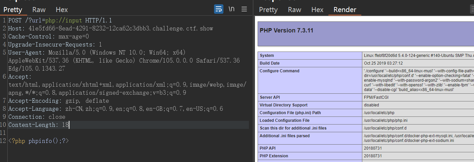
Task: Click the Accept-Language header line
Action: 116,109
